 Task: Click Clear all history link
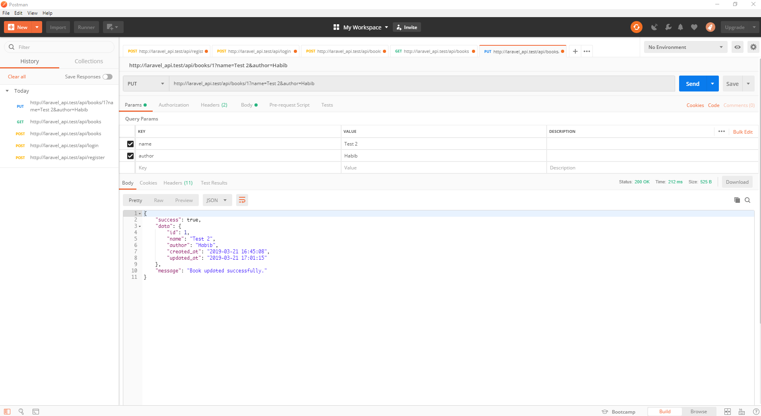(17, 77)
